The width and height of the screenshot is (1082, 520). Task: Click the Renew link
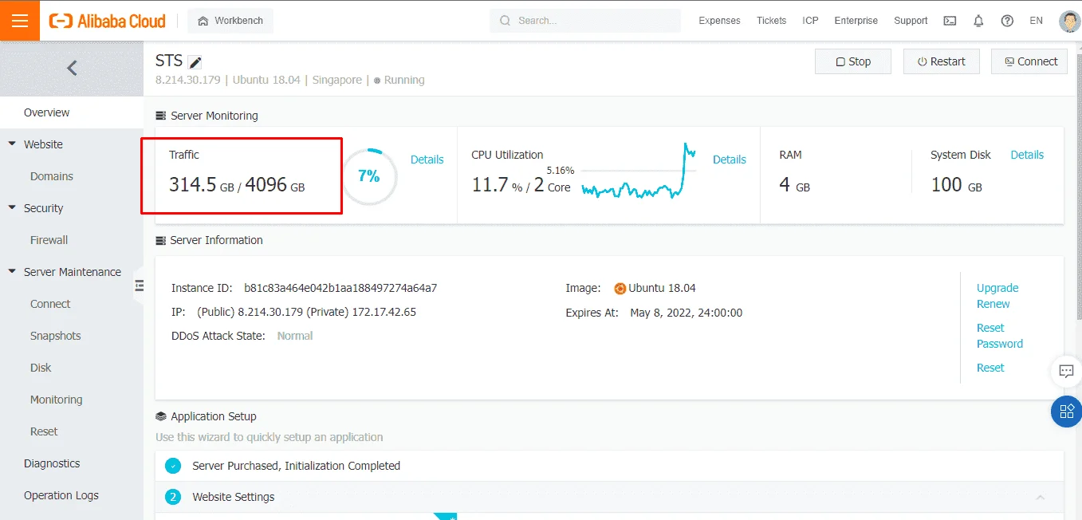[993, 304]
